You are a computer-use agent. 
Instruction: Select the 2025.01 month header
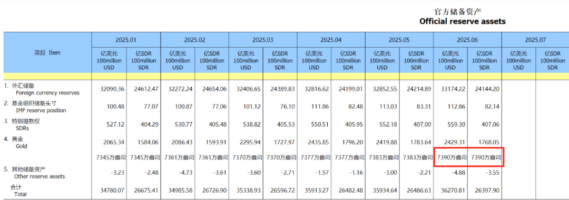point(126,40)
